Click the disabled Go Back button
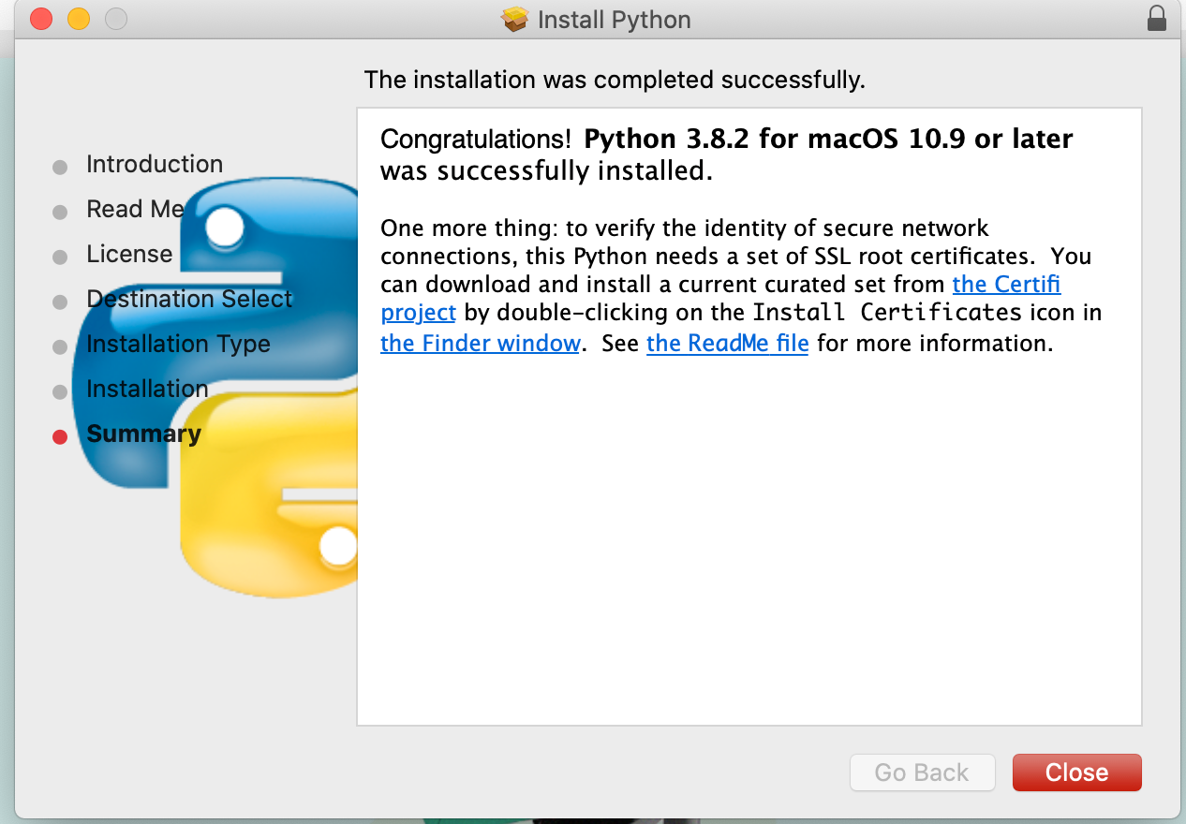This screenshot has height=824, width=1186. (922, 772)
